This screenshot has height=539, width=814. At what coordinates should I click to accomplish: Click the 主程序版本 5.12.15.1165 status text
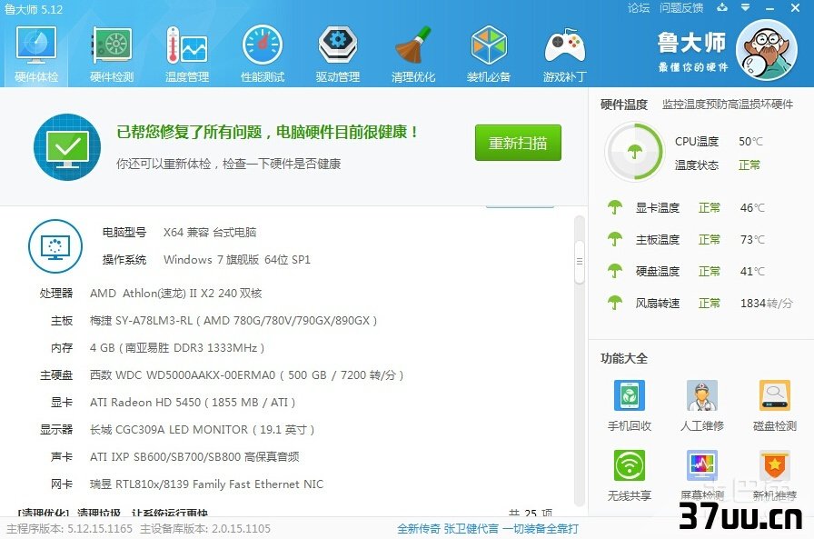[x=70, y=529]
